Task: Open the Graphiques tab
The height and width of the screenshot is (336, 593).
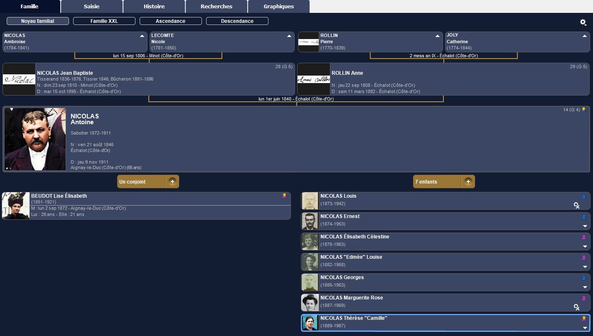Action: coord(278,7)
